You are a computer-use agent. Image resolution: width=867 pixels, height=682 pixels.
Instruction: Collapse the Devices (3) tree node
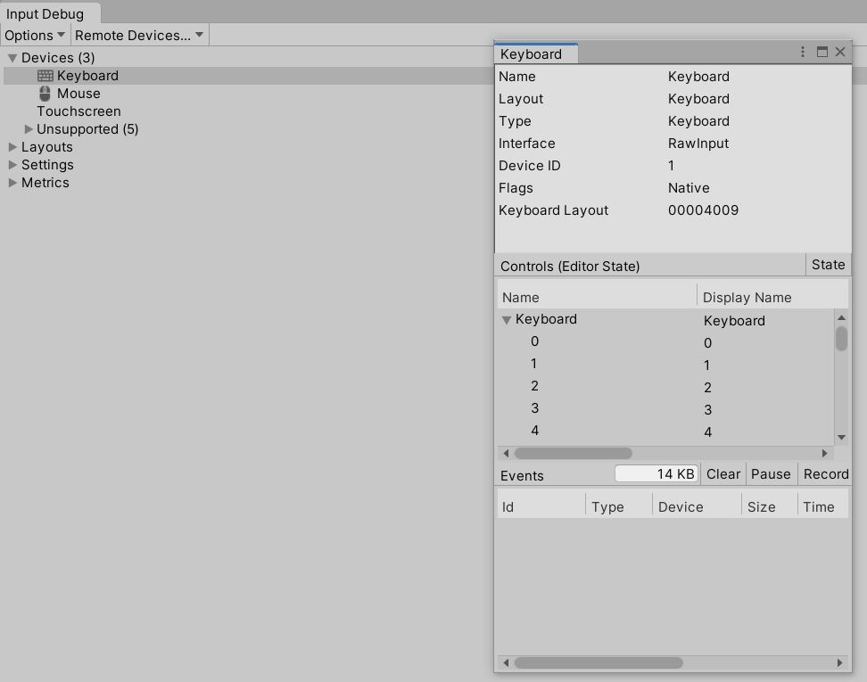click(x=12, y=58)
